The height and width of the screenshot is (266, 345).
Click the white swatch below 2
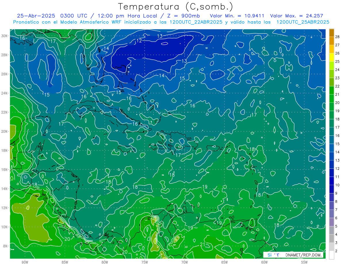pyautogui.click(x=331, y=255)
